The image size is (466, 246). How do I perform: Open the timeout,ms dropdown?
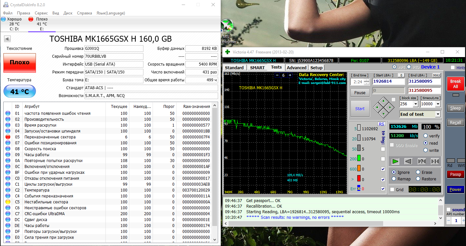pyautogui.click(x=438, y=104)
